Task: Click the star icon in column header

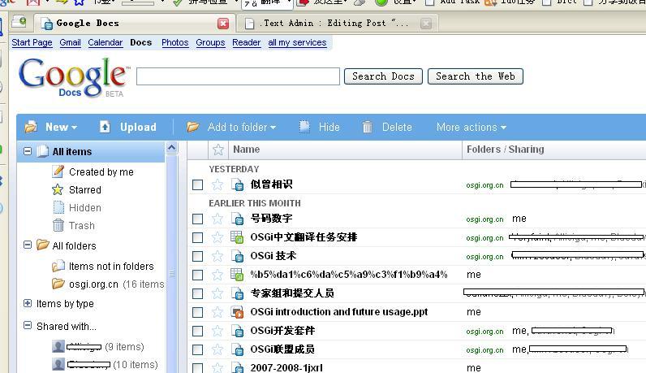Action: pos(218,150)
